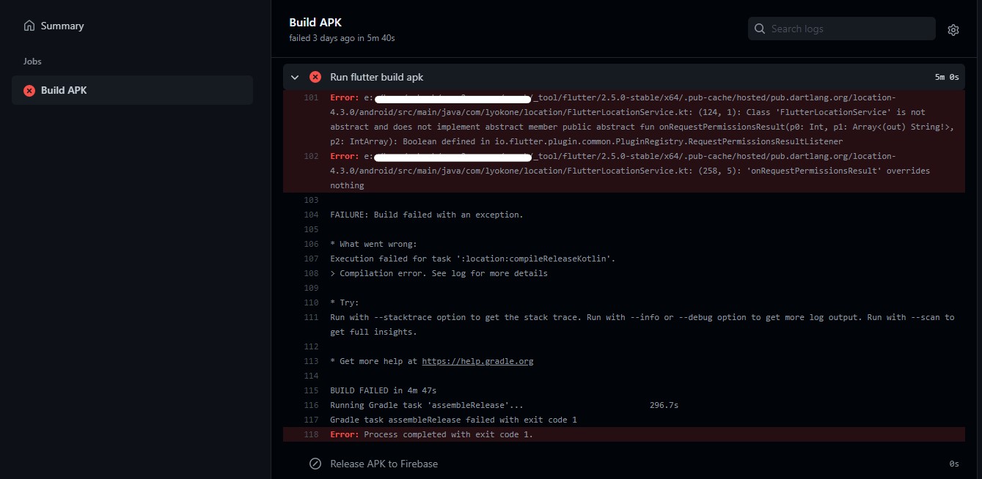The image size is (982, 479).
Task: Open the help.gradle.org link
Action: click(x=477, y=360)
